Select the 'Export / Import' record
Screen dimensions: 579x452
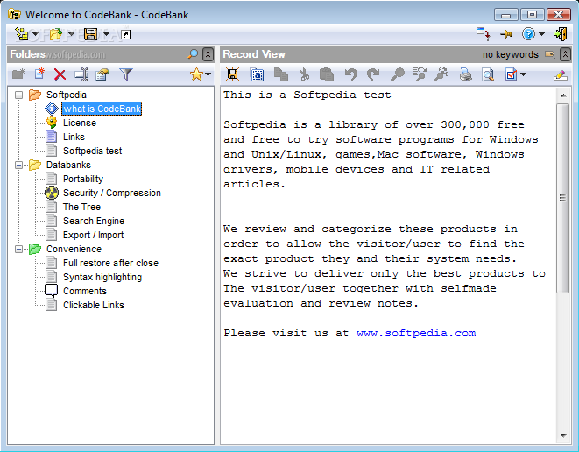click(x=93, y=236)
